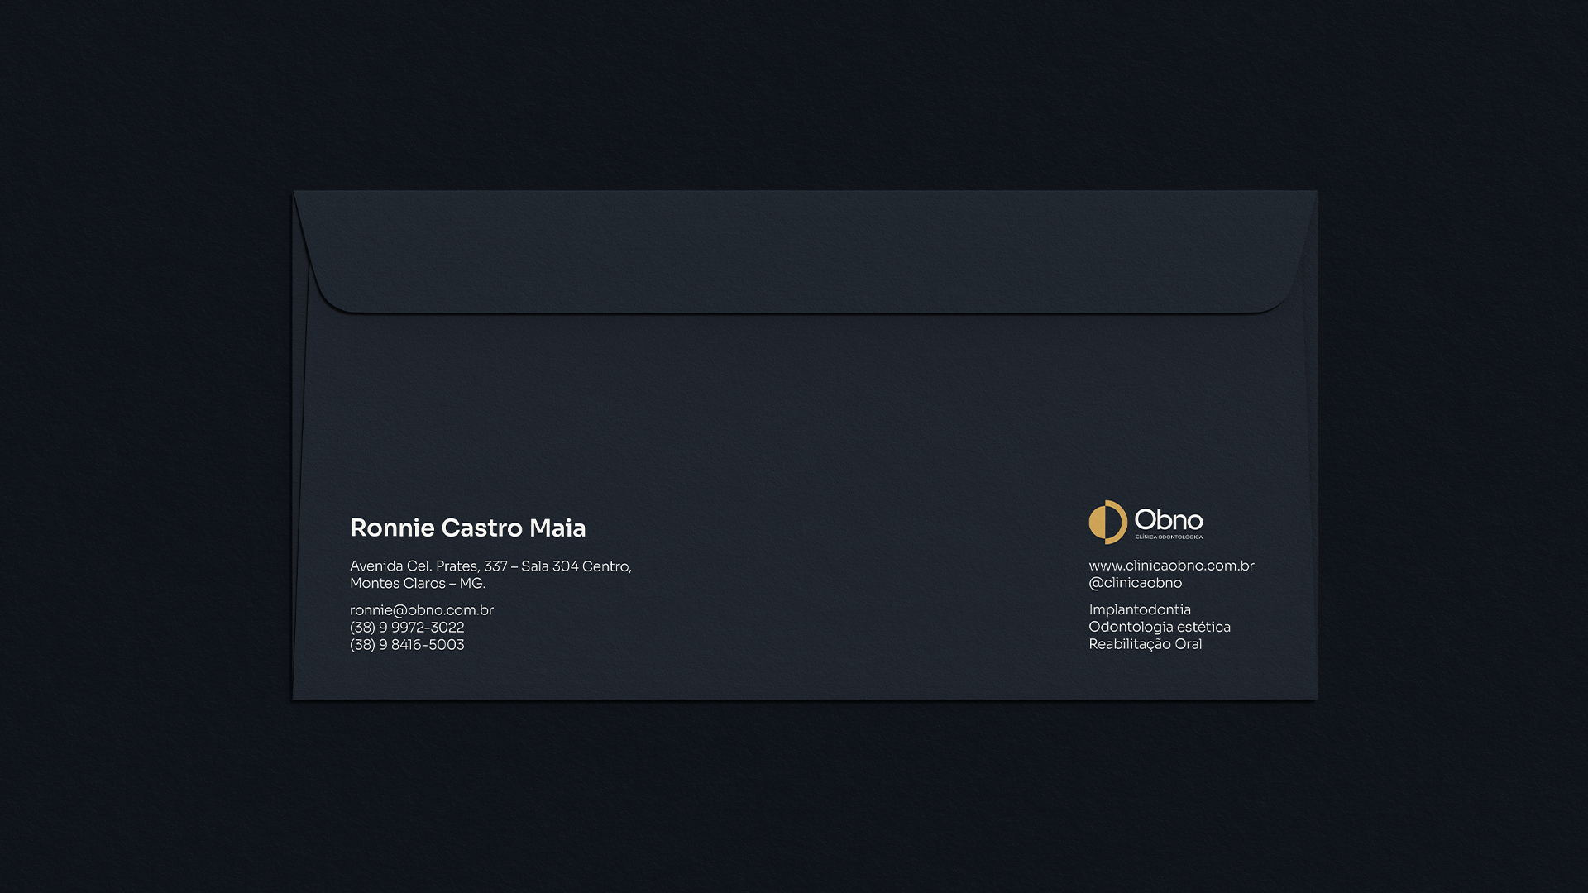Screen dimensions: 1588x893
Task: Click the envelope's top flap
Action: click(x=804, y=252)
